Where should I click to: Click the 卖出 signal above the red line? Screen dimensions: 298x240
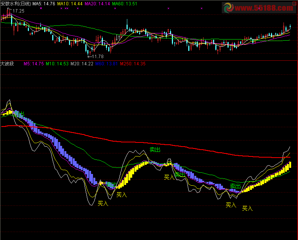pyautogui.click(x=155, y=150)
